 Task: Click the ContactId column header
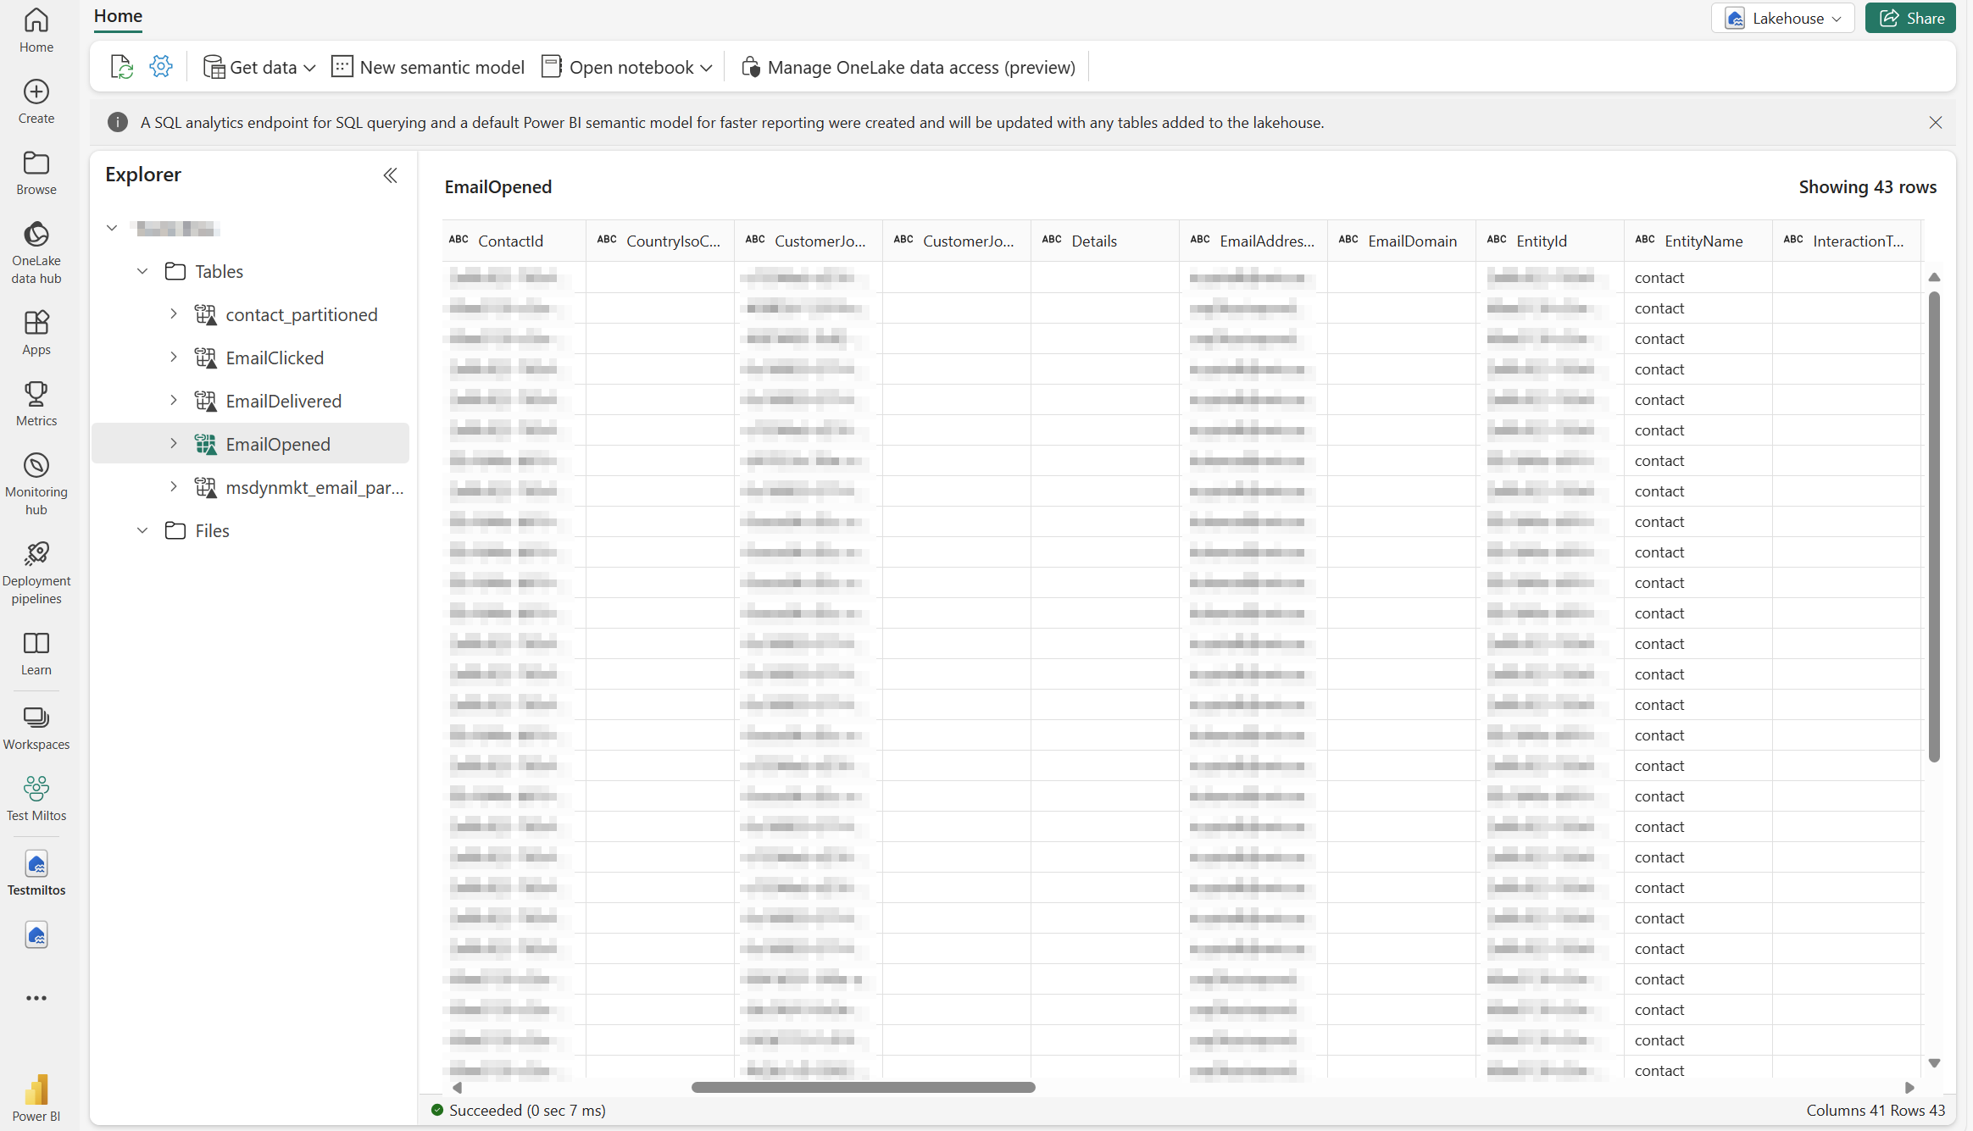[x=514, y=241]
